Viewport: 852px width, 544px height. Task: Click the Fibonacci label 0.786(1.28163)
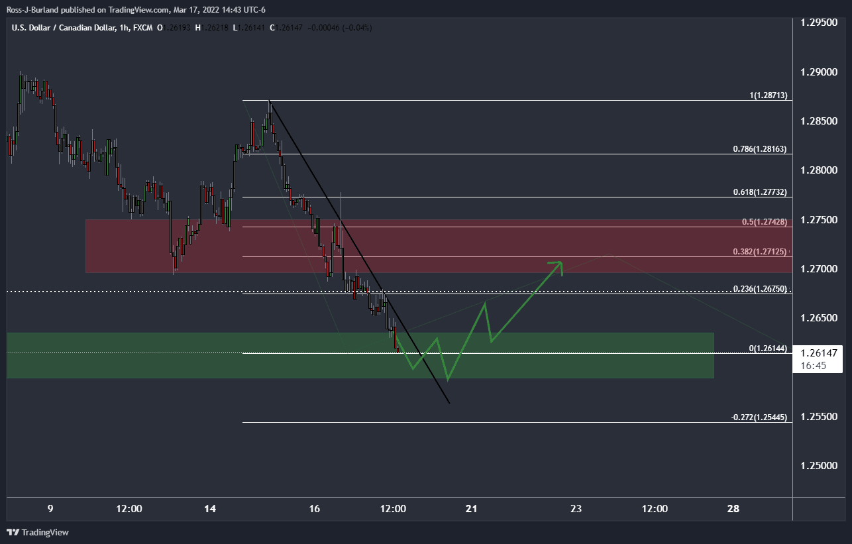pyautogui.click(x=760, y=149)
